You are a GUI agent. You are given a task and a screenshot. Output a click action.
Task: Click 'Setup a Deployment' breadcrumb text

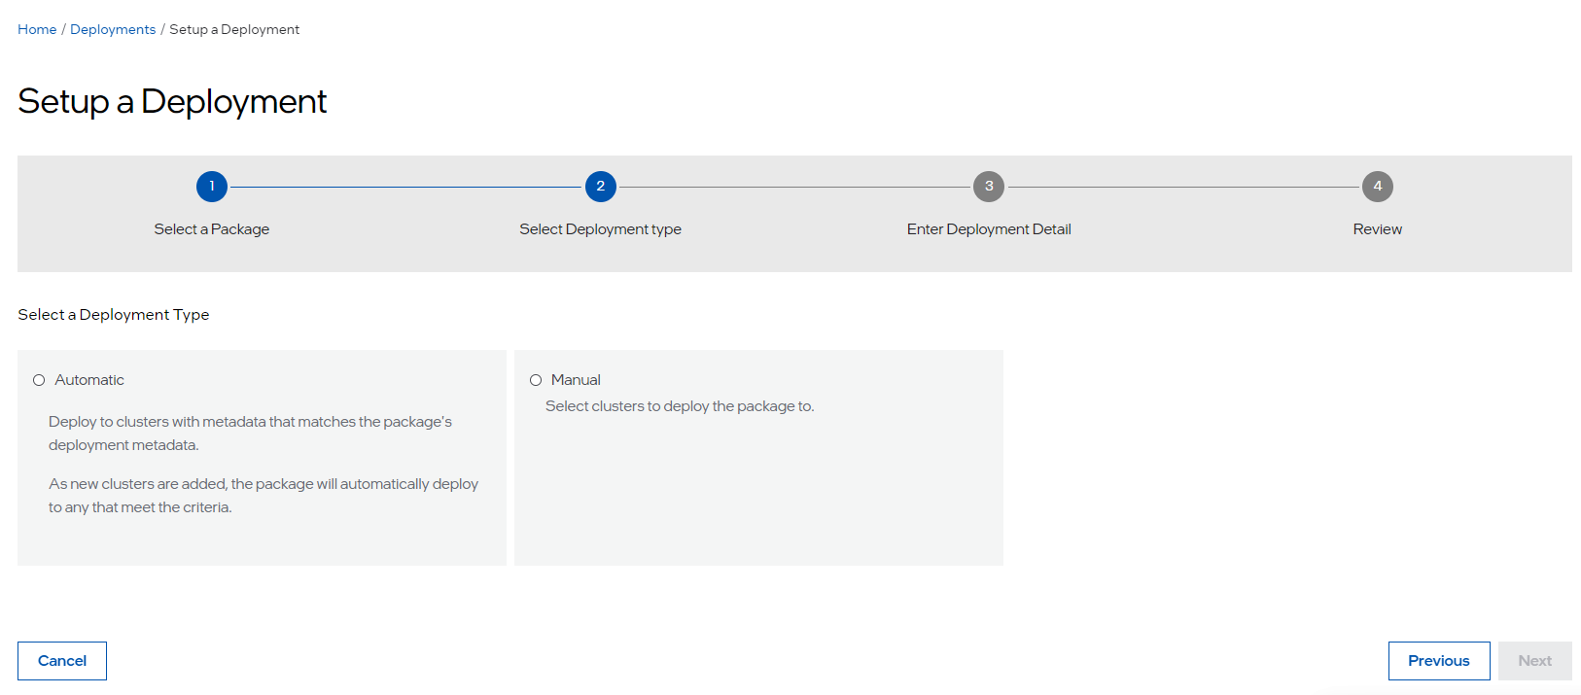click(x=234, y=30)
